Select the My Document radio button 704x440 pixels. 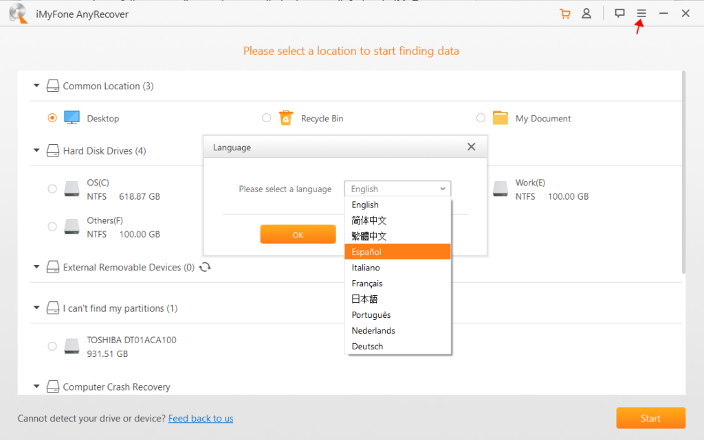(481, 118)
